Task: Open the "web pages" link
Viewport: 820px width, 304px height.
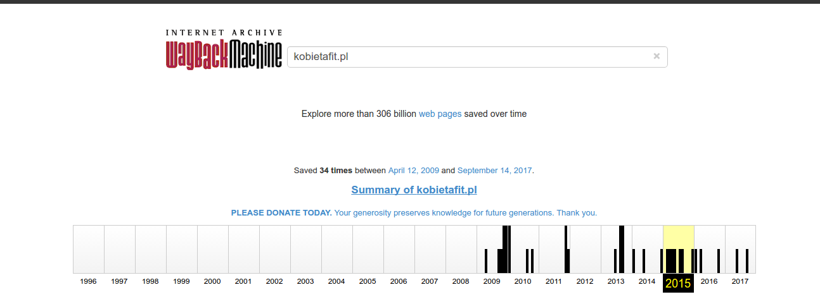Action: coord(440,114)
